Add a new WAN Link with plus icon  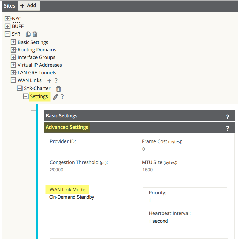pos(49,80)
